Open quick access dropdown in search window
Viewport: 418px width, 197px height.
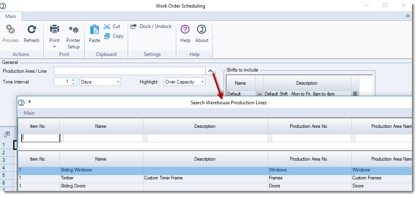(29, 101)
